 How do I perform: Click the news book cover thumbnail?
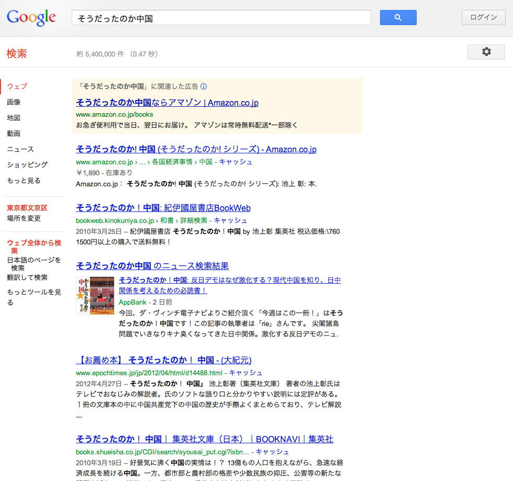[x=95, y=296]
